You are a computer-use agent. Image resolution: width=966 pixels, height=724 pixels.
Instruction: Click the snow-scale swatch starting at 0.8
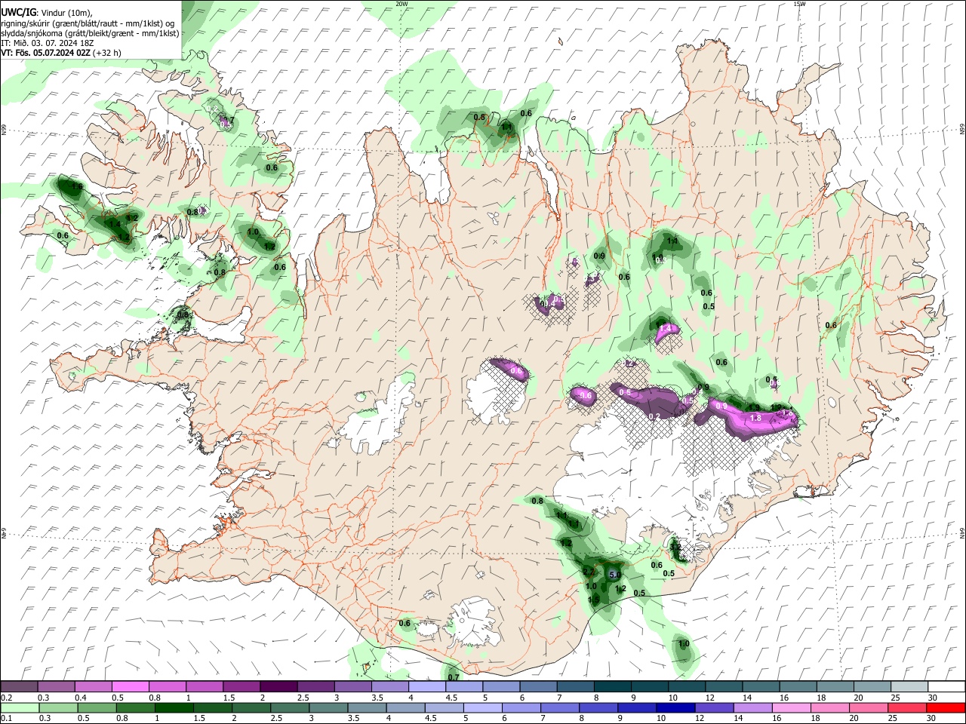click(x=167, y=687)
